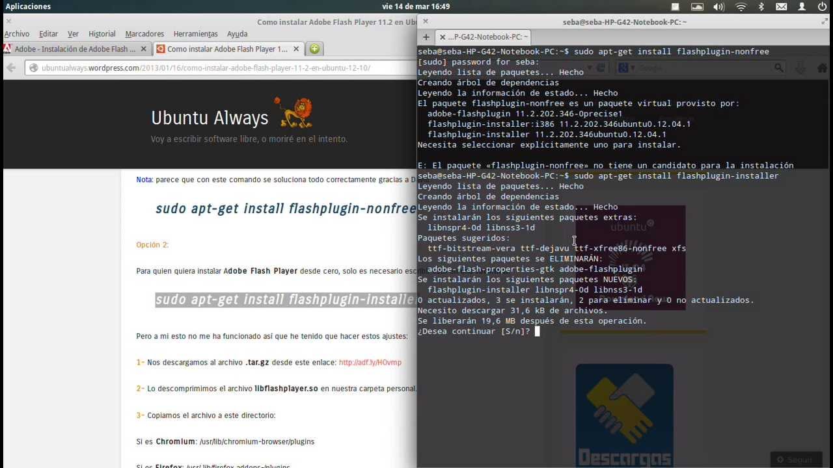Open the Bluetooth indicator
This screenshot has height=468, width=833.
coord(761,6)
